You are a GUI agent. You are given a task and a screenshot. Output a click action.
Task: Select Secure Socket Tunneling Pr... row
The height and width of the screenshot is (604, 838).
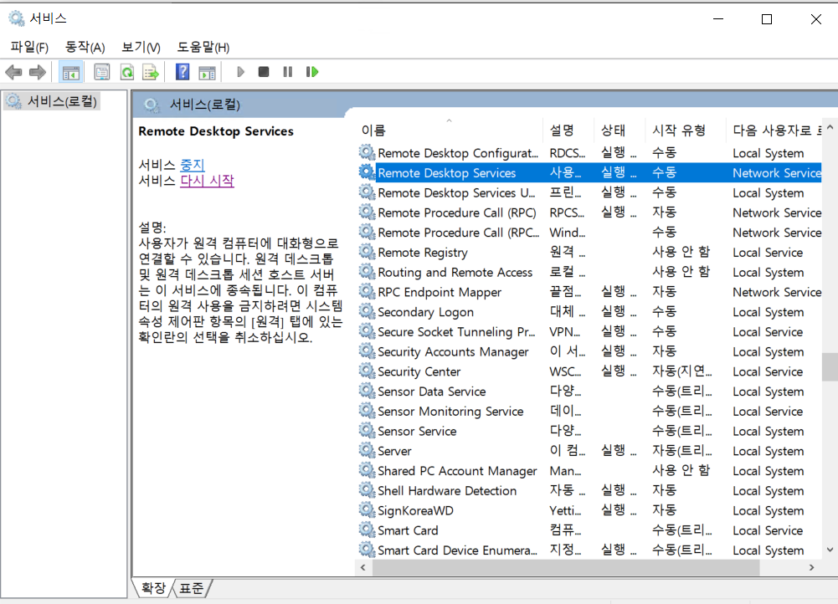point(589,331)
